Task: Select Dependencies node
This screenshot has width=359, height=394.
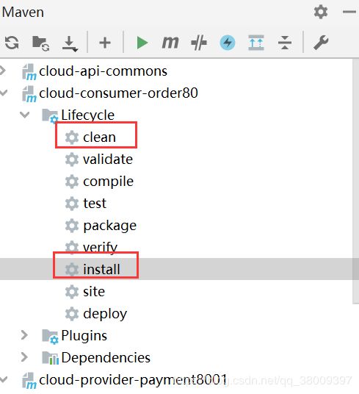Action: 106,357
